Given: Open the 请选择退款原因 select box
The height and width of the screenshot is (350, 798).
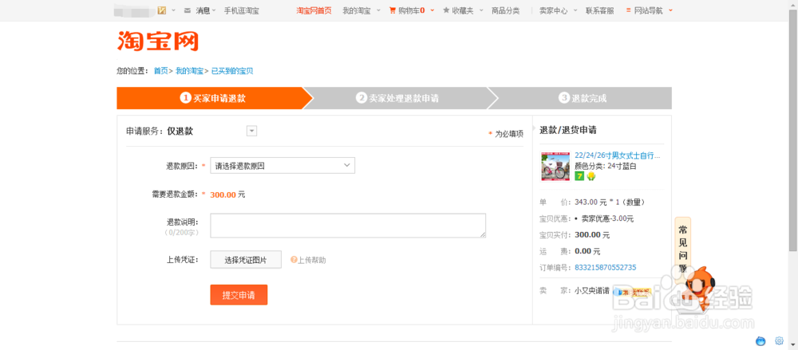Looking at the screenshot, I should click(x=282, y=166).
